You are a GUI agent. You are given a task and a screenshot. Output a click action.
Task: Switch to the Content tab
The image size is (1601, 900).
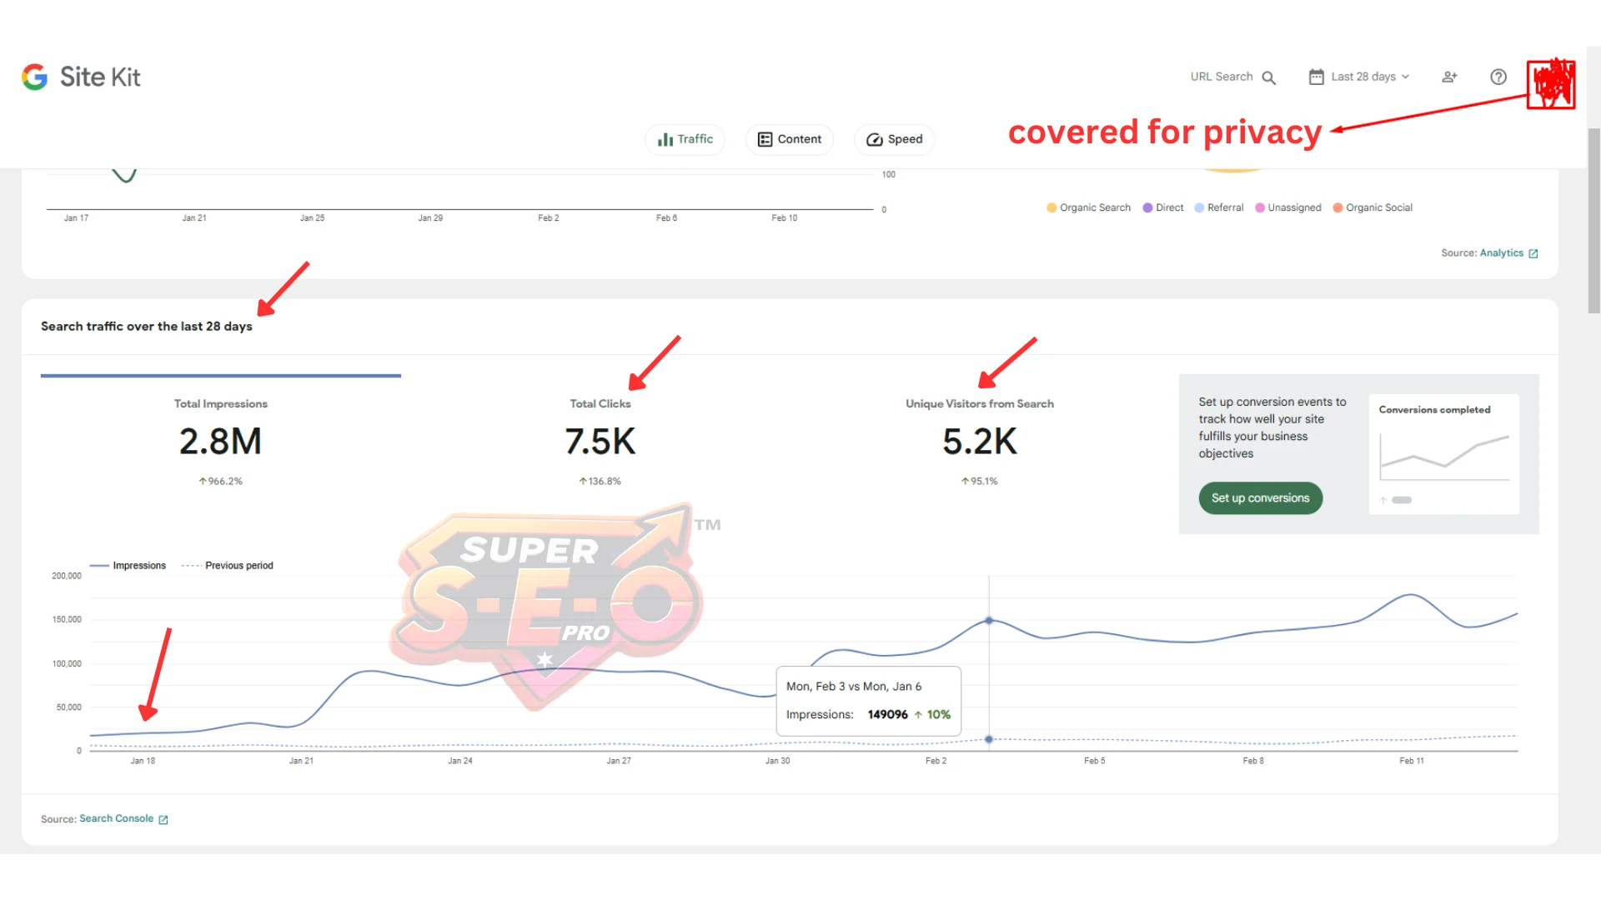coord(789,139)
